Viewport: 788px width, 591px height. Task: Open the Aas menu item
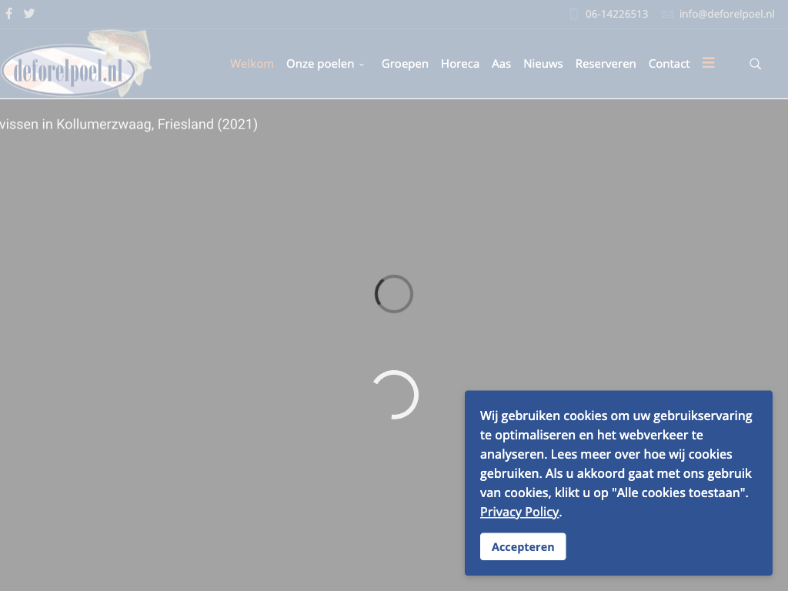pyautogui.click(x=501, y=64)
